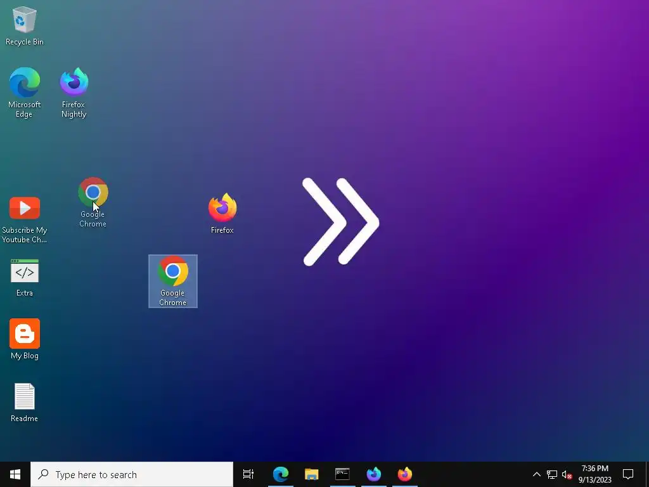
Task: Click the highlighted Google Chrome desktop icon
Action: 173,281
